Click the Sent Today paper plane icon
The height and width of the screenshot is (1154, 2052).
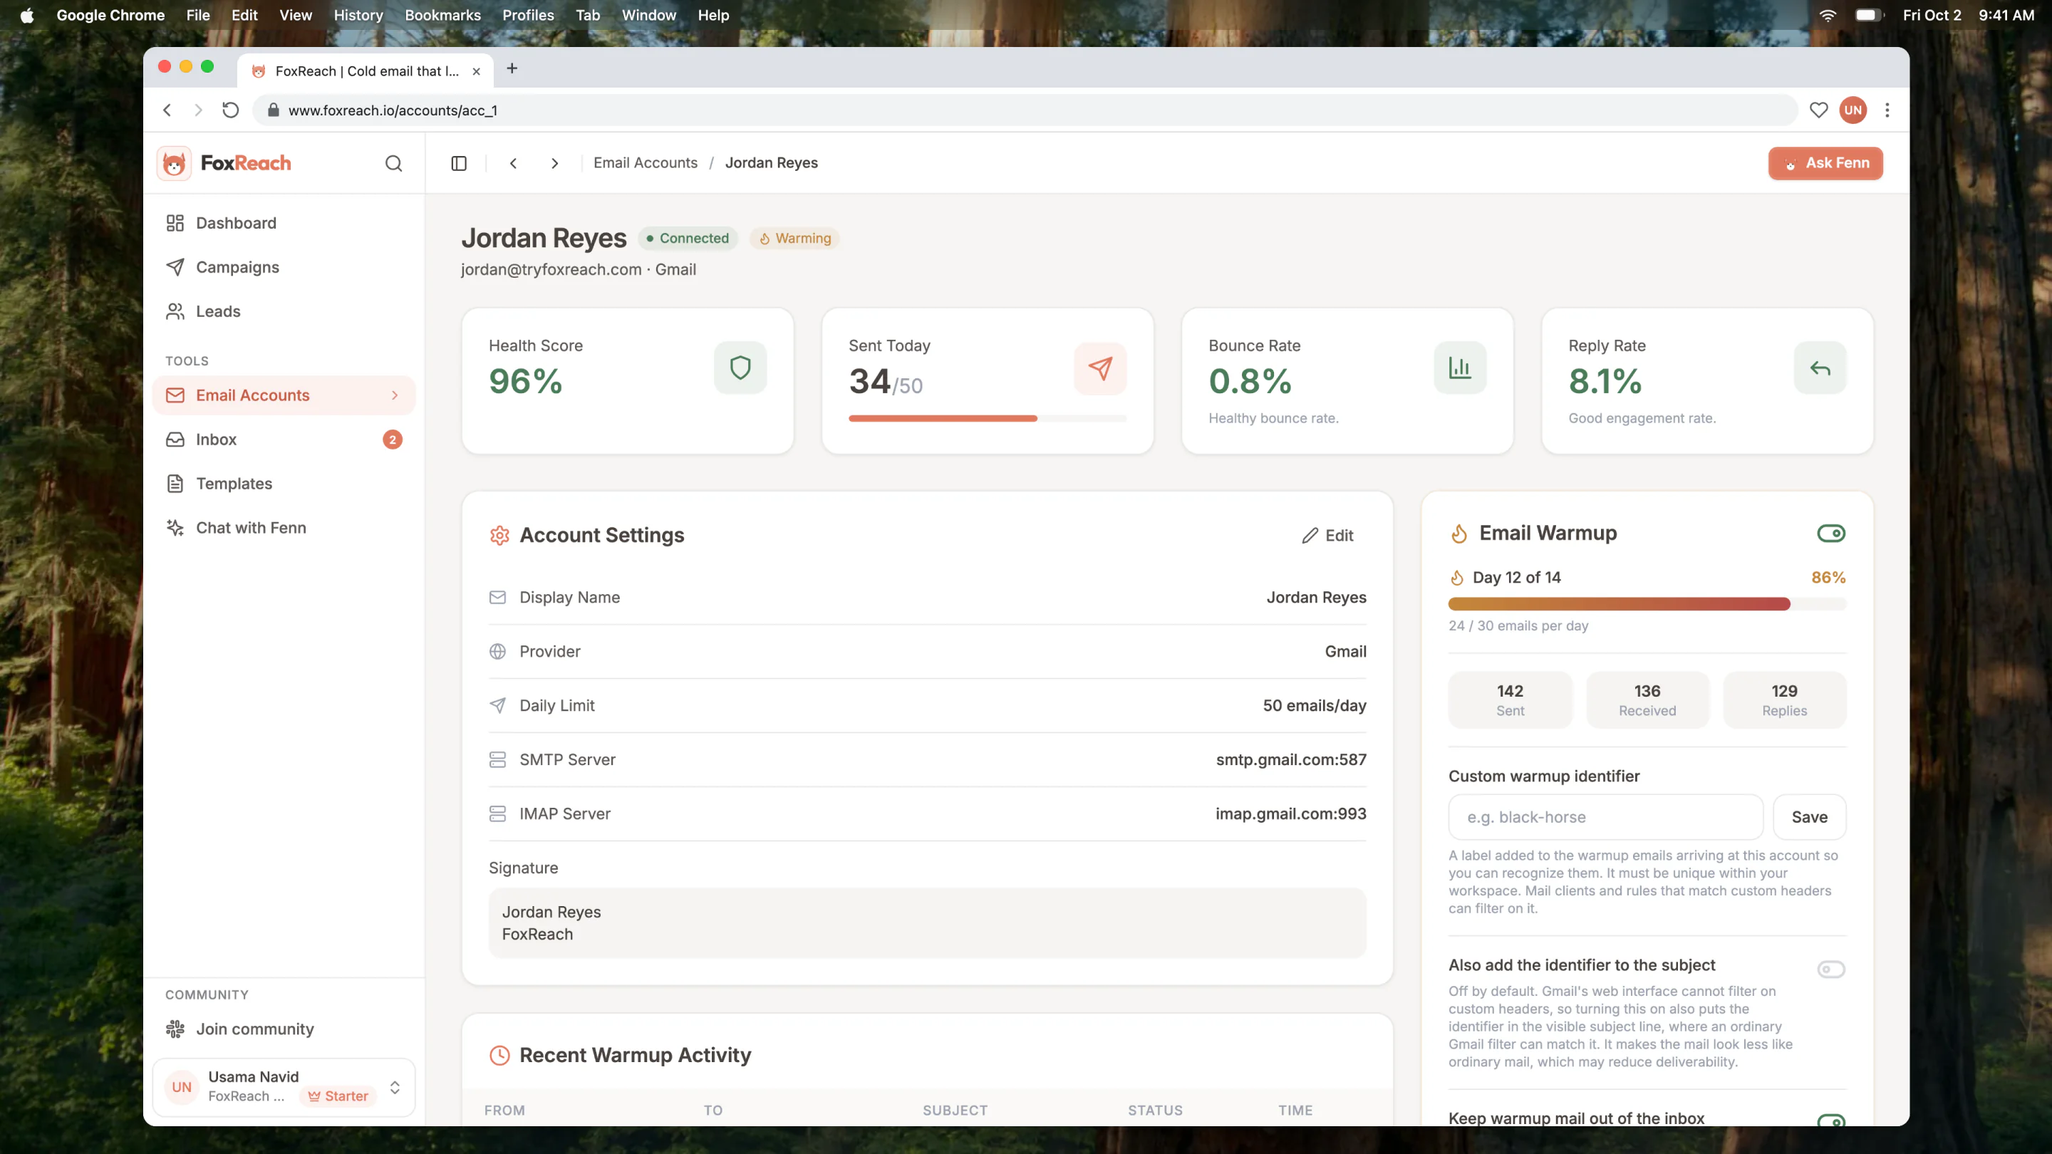[x=1100, y=368]
